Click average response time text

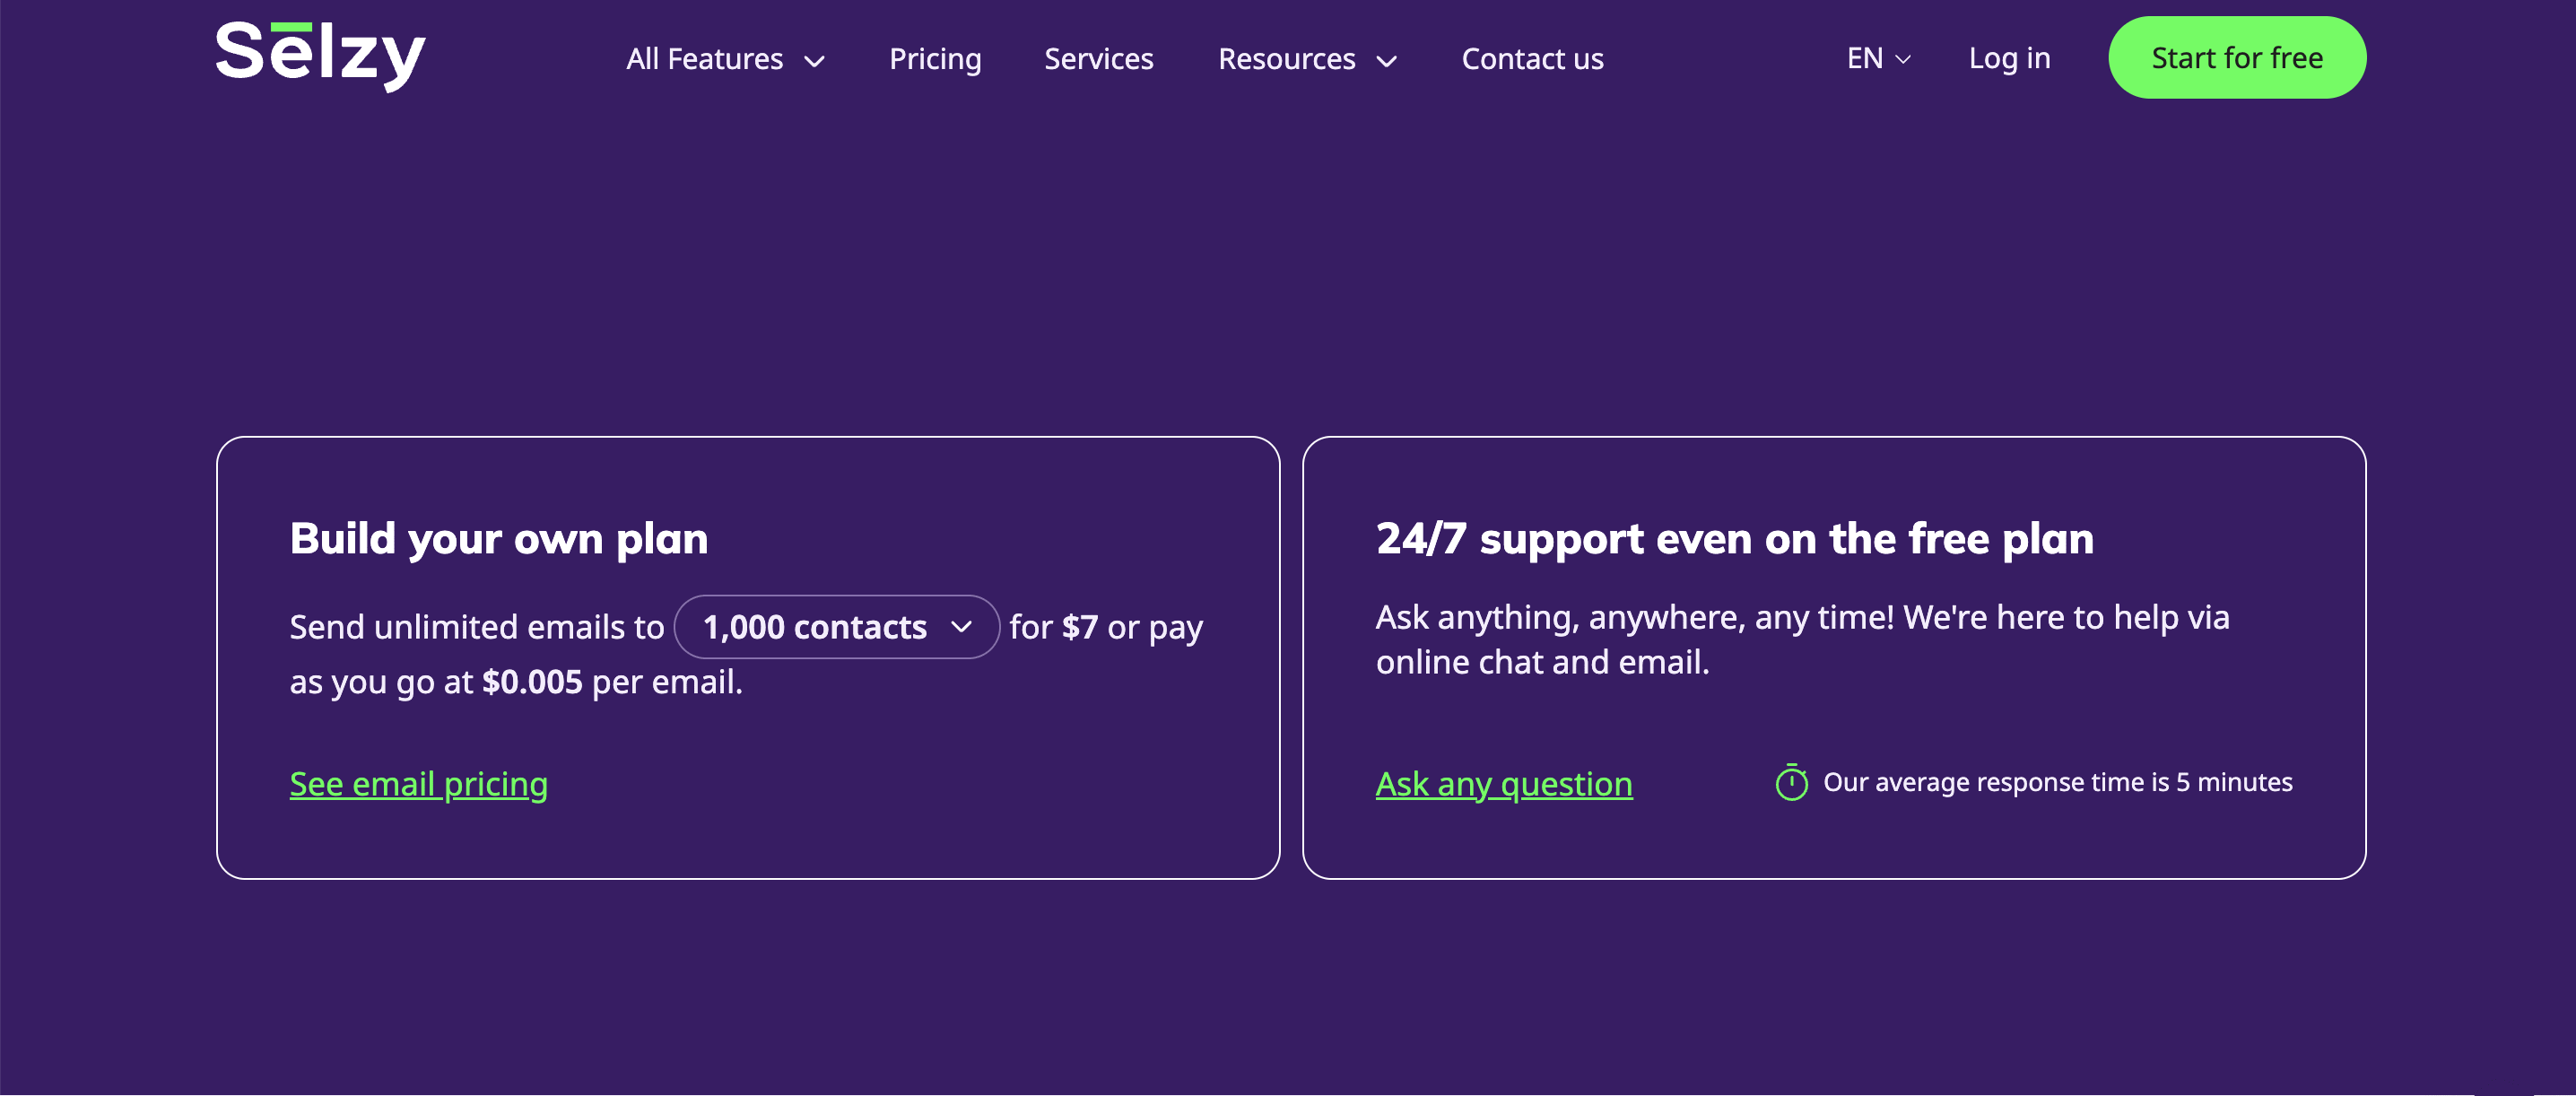(x=2057, y=782)
